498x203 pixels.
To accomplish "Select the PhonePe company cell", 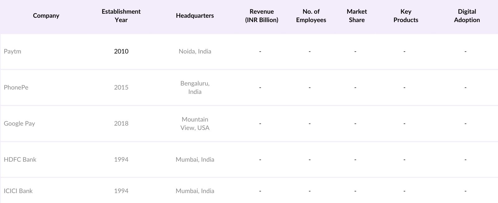I will pyautogui.click(x=16, y=87).
